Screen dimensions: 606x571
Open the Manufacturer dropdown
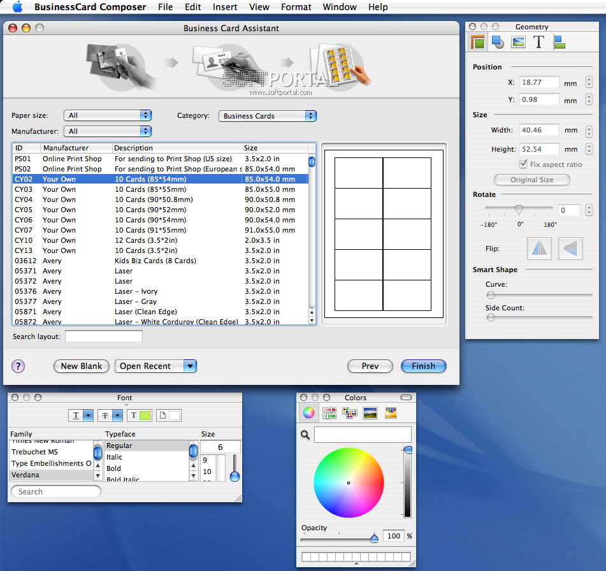(x=108, y=131)
